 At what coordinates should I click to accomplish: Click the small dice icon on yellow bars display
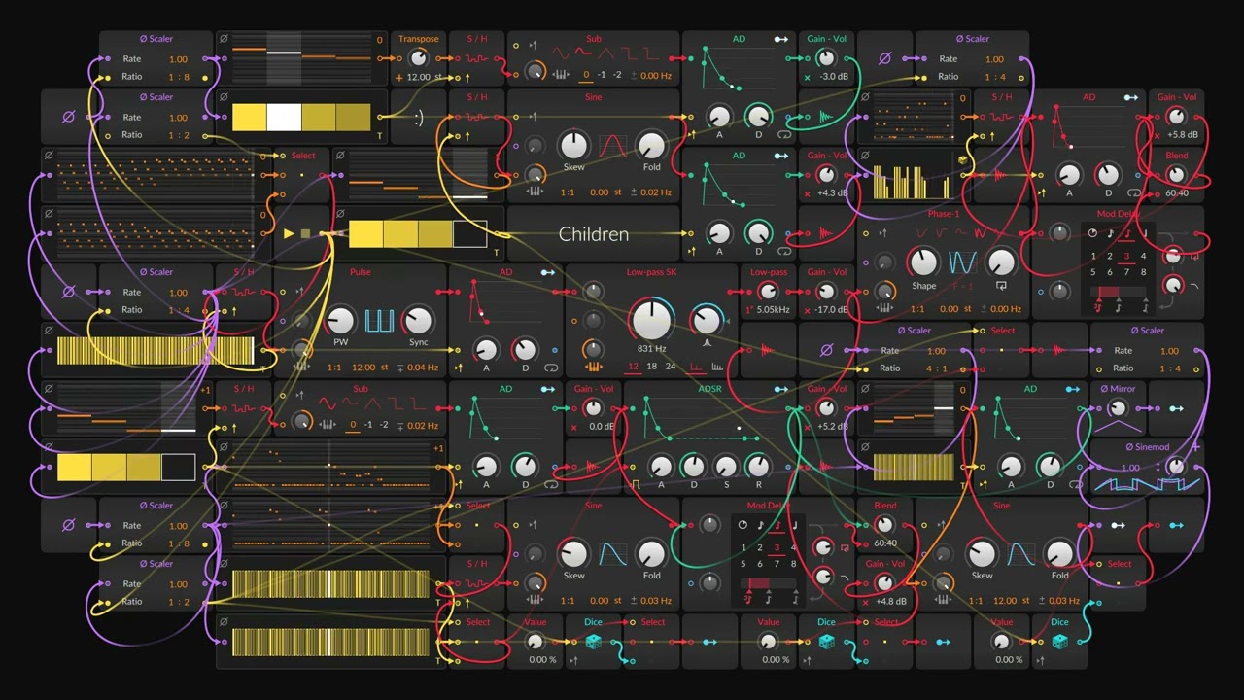962,160
